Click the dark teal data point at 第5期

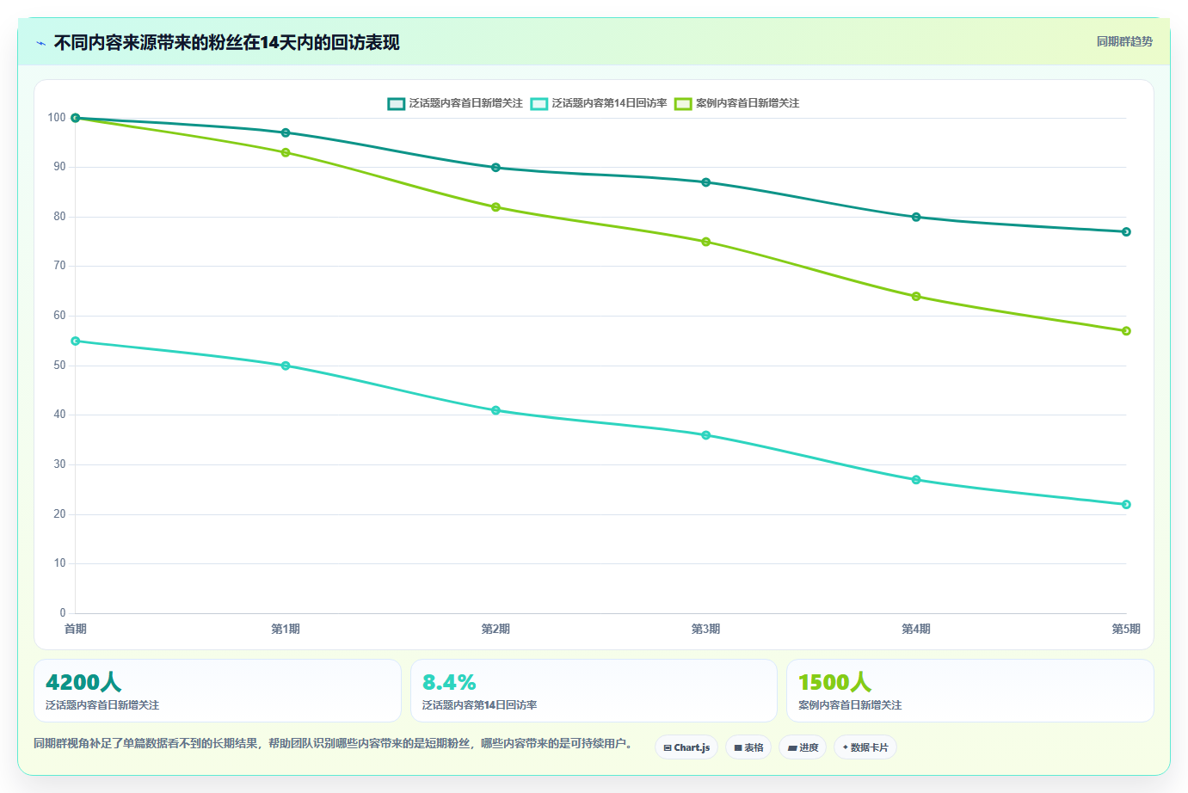(1126, 232)
